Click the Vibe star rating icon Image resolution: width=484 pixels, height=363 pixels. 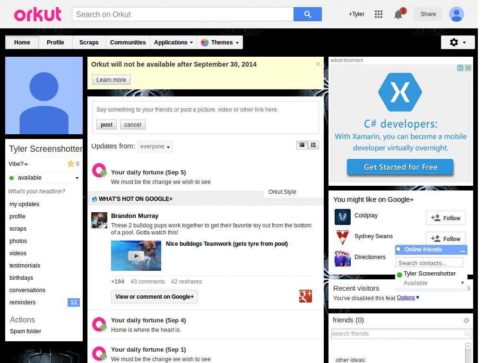(x=71, y=164)
